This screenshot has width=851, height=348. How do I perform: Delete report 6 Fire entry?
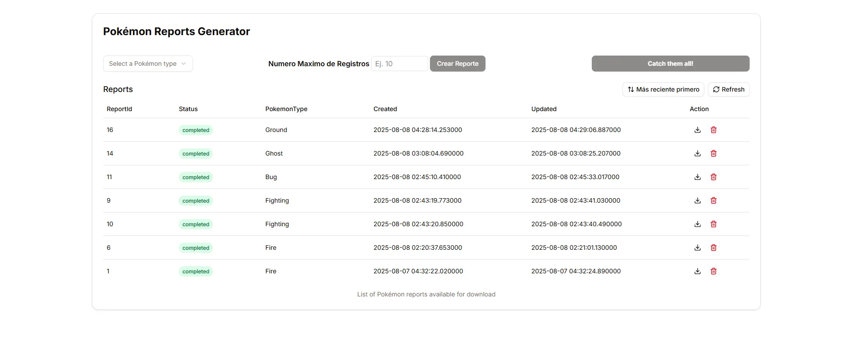click(713, 248)
